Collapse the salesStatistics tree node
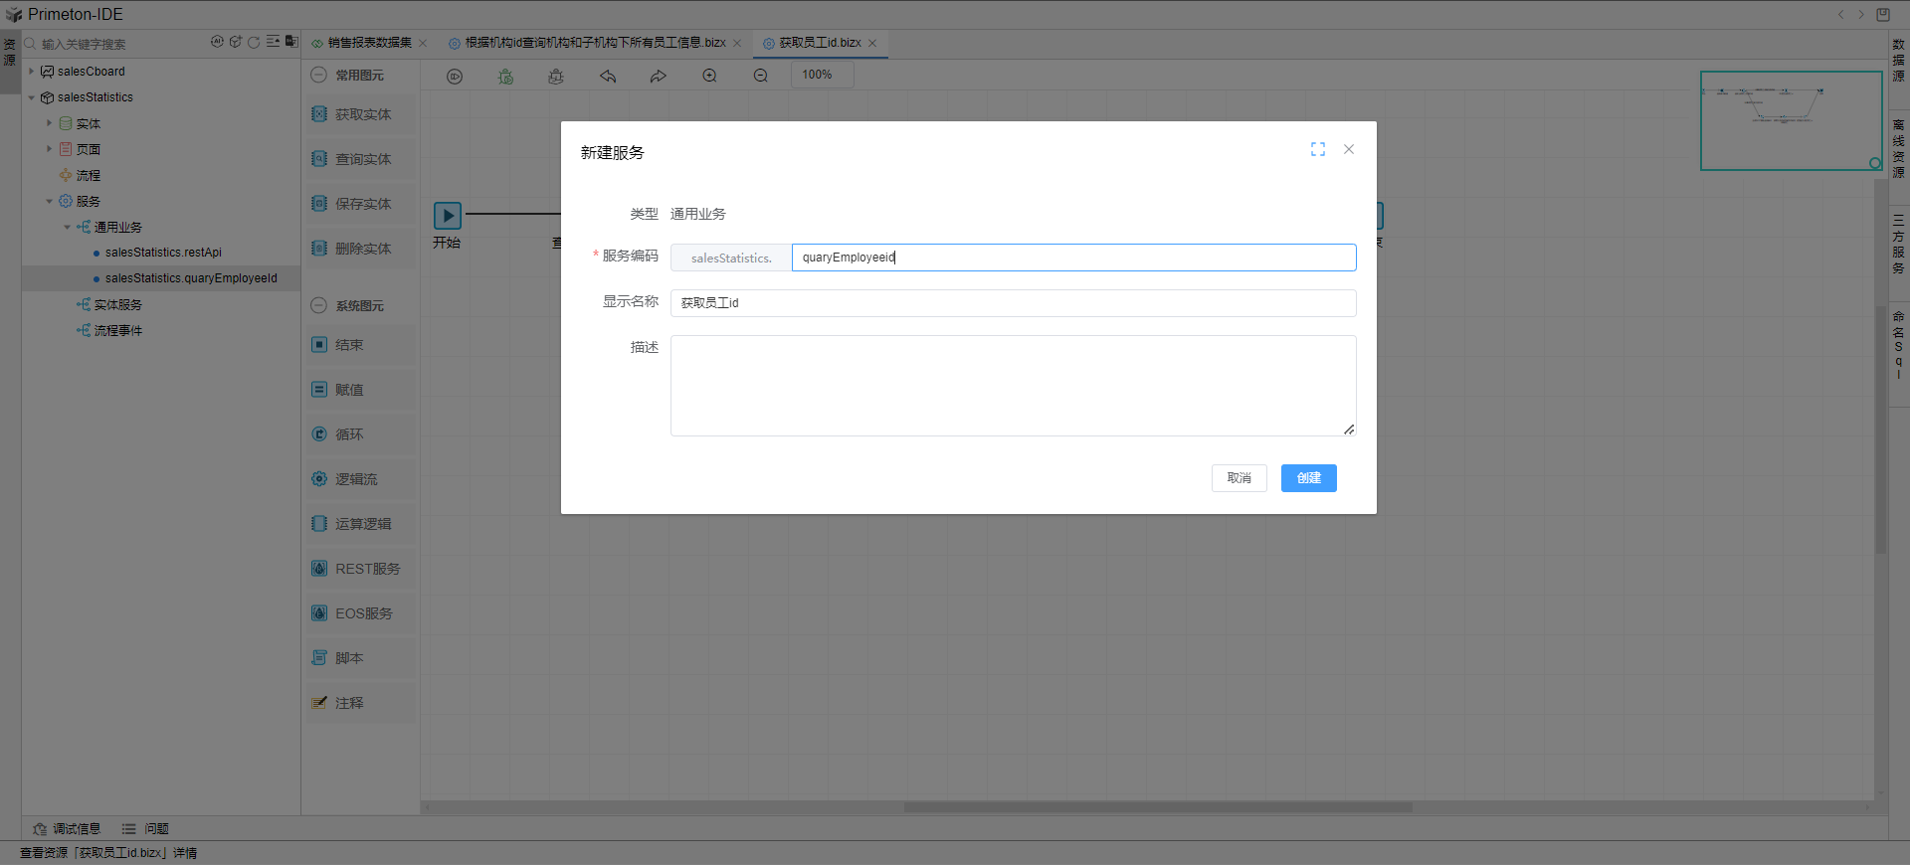Screen dimensions: 1910x865 coord(32,97)
